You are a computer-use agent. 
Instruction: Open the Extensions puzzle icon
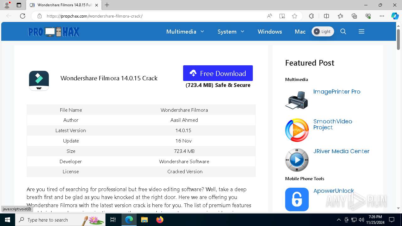tap(311, 16)
